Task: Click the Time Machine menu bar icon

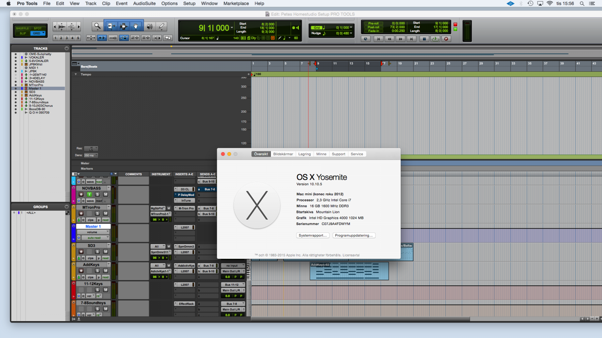Action: [531, 3]
